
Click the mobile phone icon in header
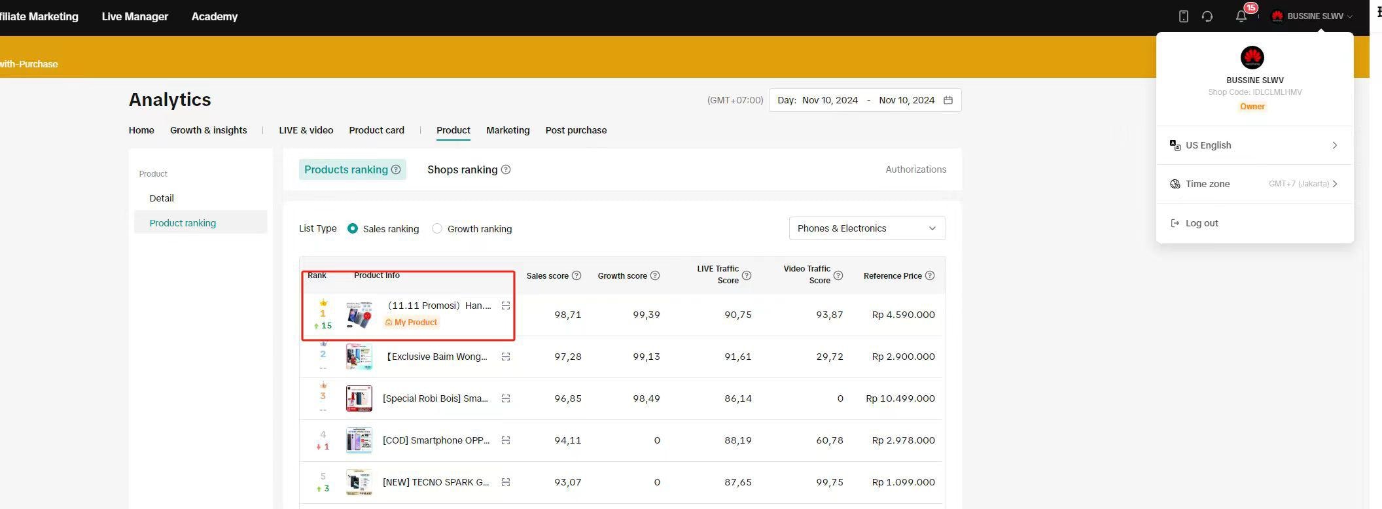(1183, 16)
